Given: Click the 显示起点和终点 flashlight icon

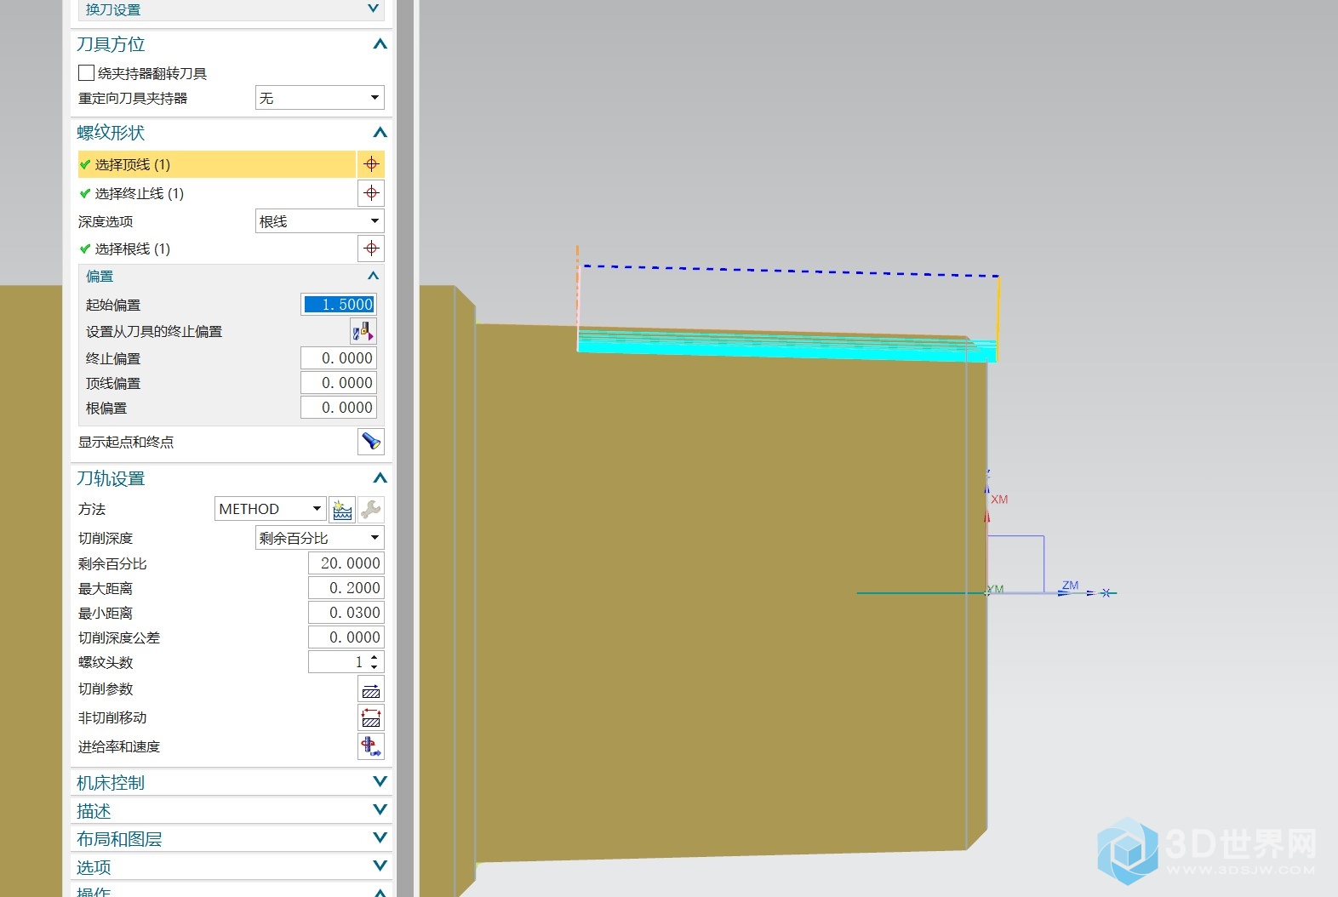Looking at the screenshot, I should point(371,442).
